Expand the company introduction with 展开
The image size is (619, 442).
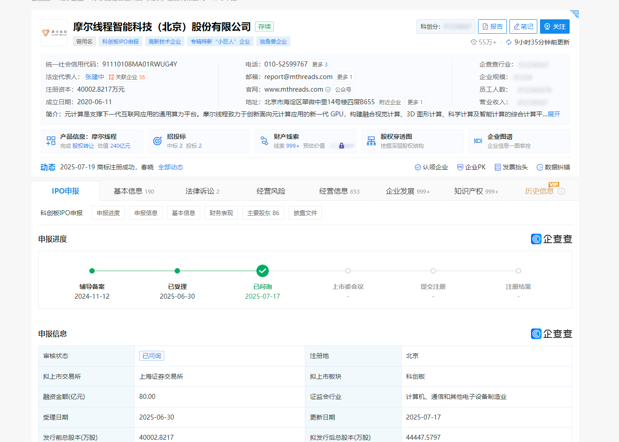554,114
